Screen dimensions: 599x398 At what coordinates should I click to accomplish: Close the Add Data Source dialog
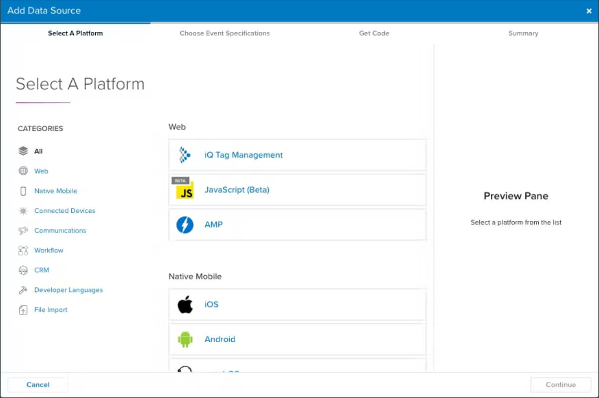[589, 11]
